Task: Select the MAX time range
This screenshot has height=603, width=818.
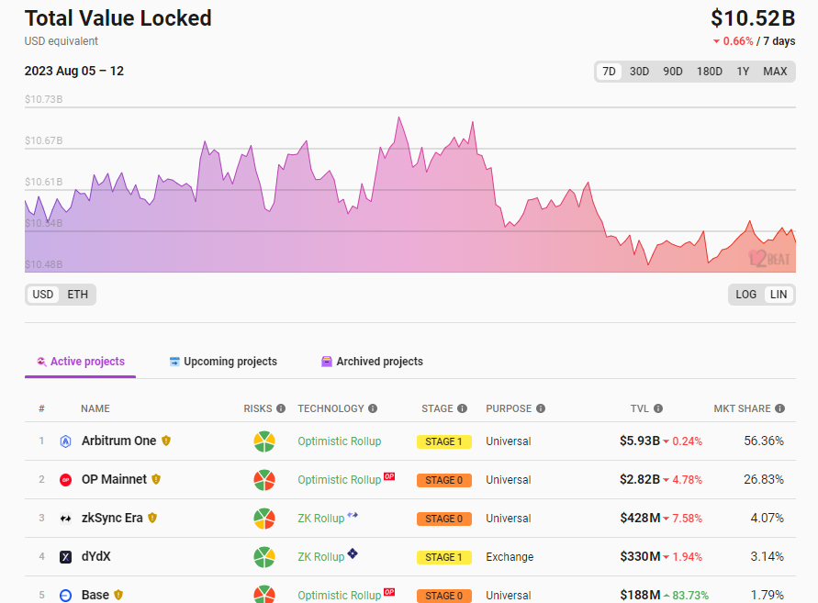Action: [x=775, y=72]
